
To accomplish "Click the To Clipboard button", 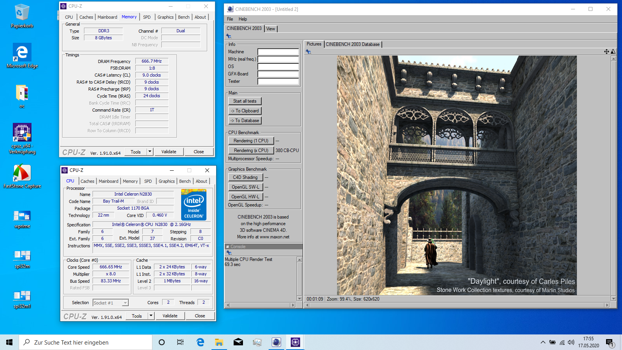I will pyautogui.click(x=245, y=111).
